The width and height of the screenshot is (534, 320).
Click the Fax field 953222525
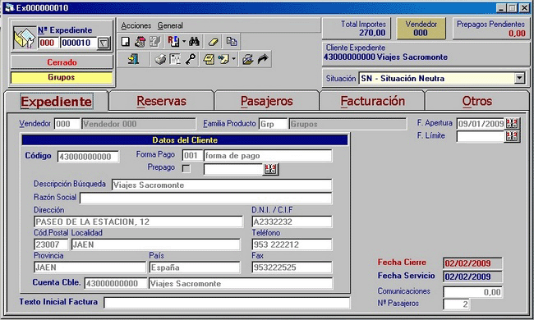pos(292,267)
